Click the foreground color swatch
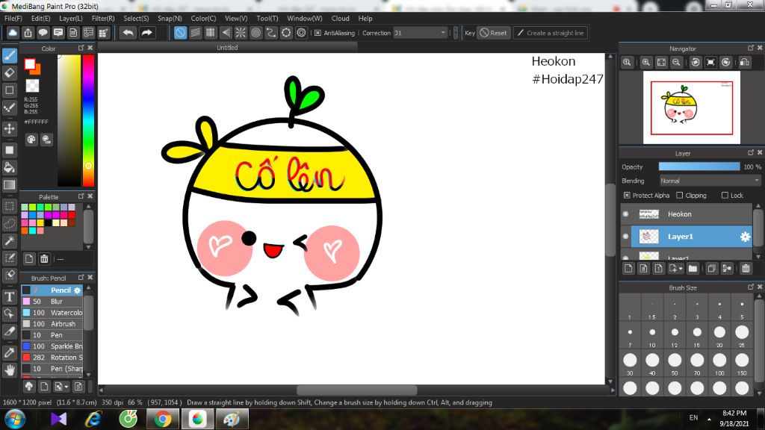765x430 pixels. click(x=30, y=64)
